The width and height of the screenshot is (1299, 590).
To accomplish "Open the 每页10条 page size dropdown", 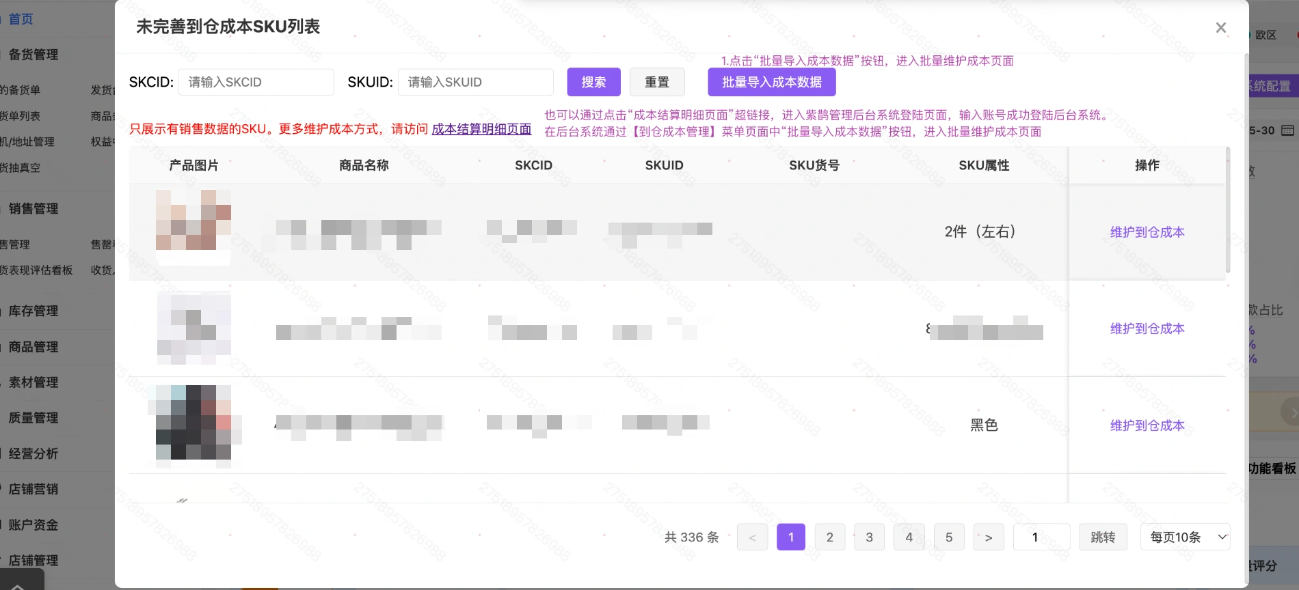I will (1185, 537).
